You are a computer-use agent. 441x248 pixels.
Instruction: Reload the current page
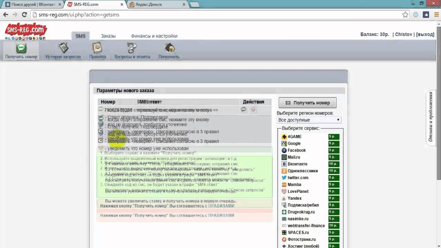click(24, 15)
